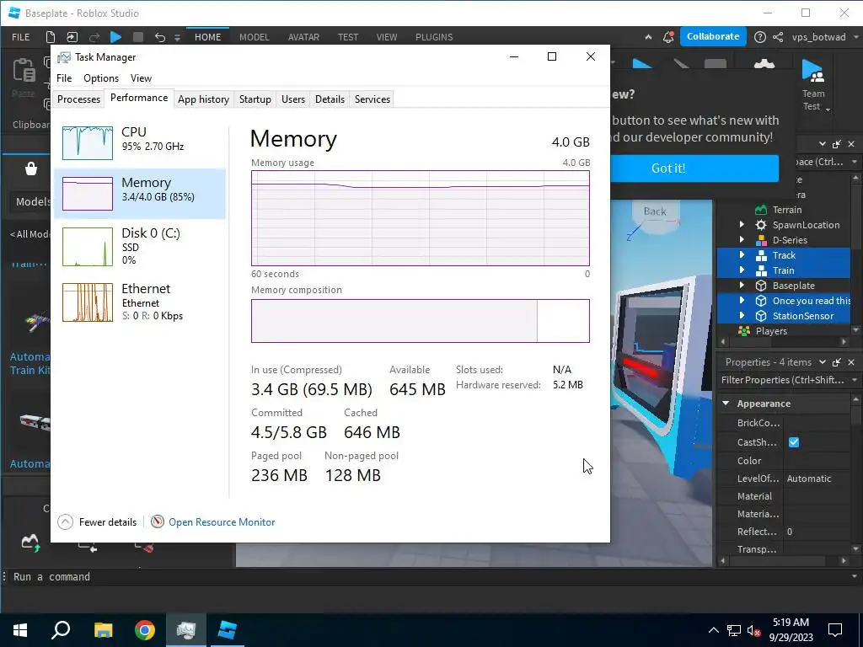The width and height of the screenshot is (863, 647).
Task: Click the Toolbox marketplace bag icon
Action: pyautogui.click(x=31, y=168)
